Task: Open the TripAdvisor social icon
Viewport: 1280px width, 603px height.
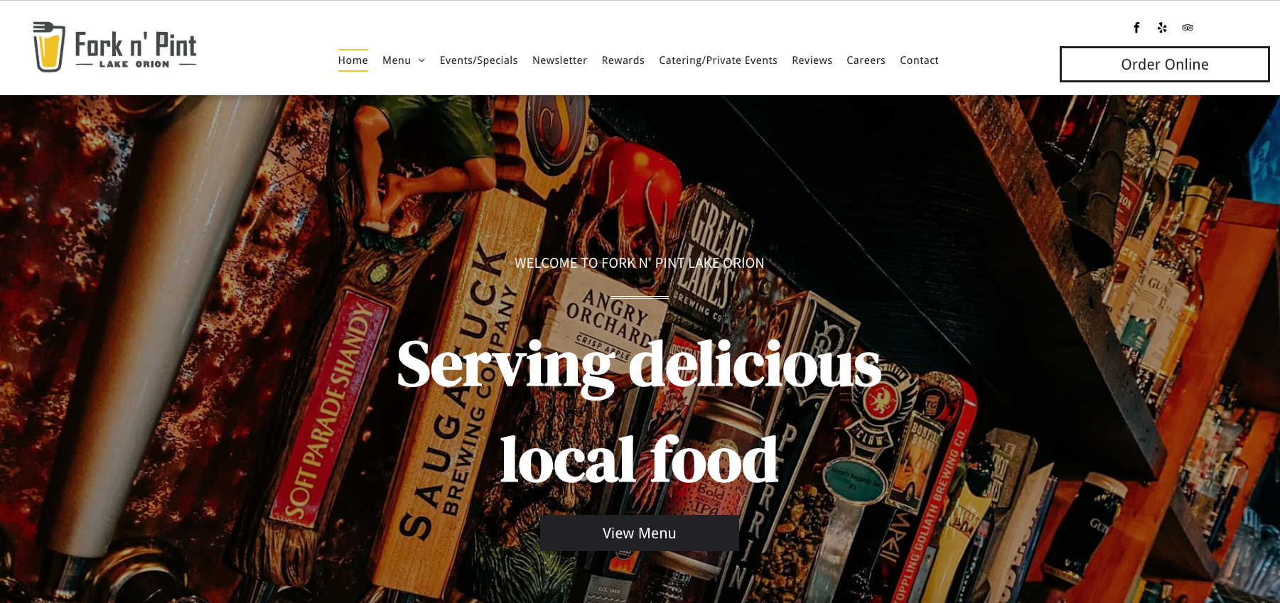Action: 1188,28
